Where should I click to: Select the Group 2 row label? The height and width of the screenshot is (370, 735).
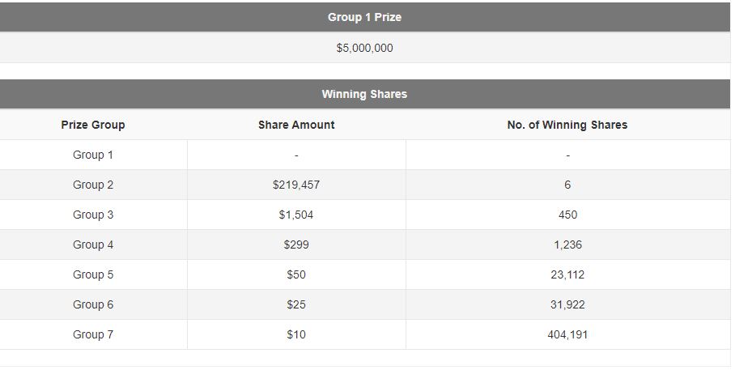93,185
